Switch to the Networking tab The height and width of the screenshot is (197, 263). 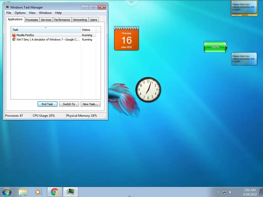pyautogui.click(x=80, y=20)
